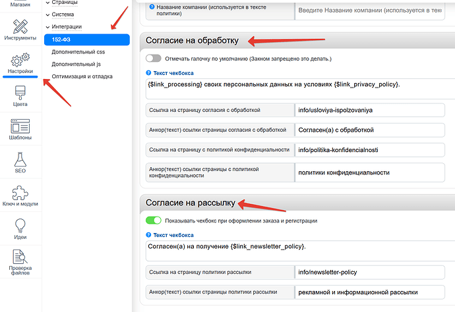Enable default checkmark toggle for processing consent
The width and height of the screenshot is (455, 312).
(x=153, y=58)
